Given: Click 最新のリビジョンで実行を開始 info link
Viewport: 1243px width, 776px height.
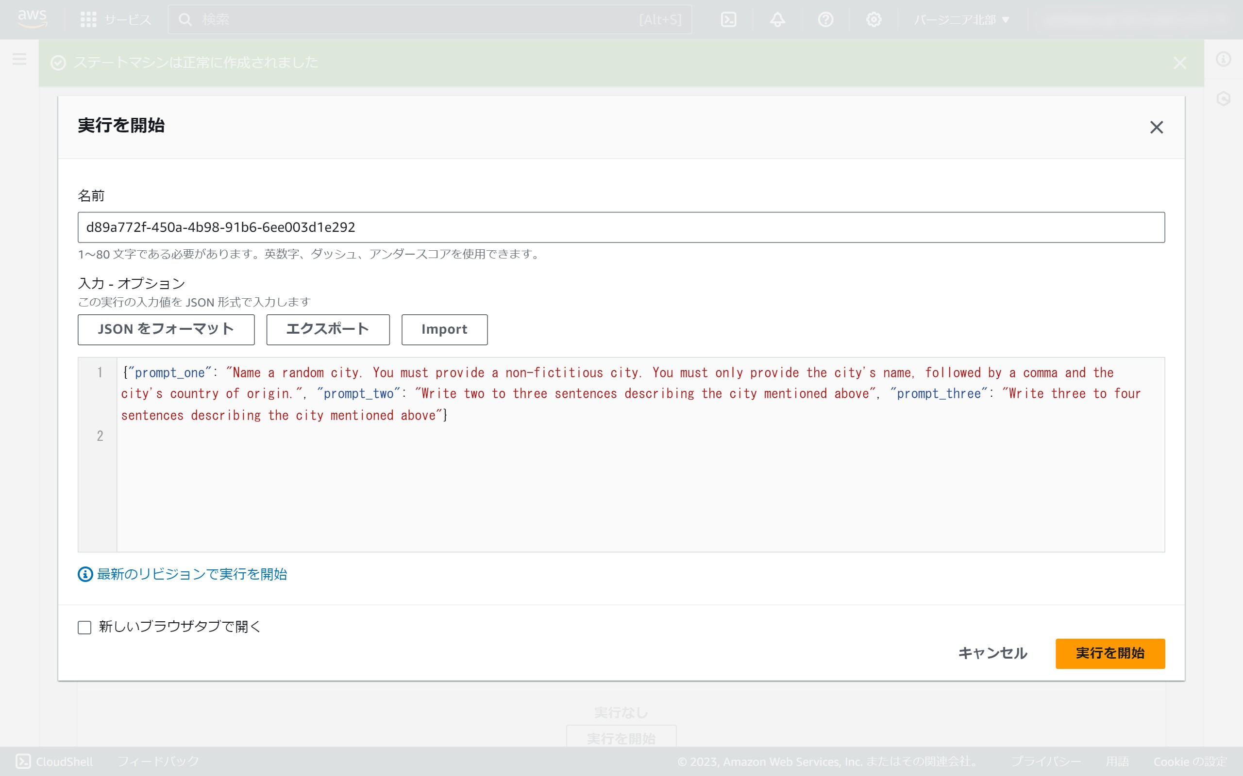Looking at the screenshot, I should (192, 574).
